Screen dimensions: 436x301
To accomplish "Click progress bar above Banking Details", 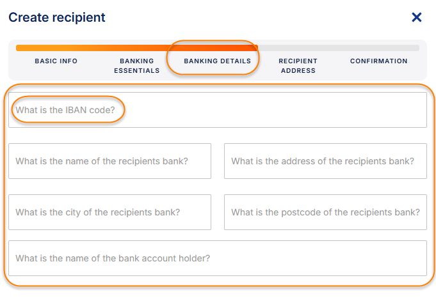I will tap(217, 48).
